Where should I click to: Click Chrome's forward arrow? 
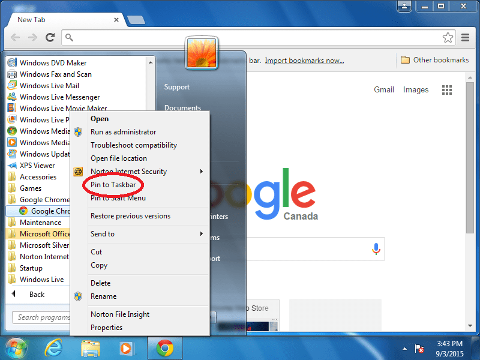pyautogui.click(x=32, y=37)
